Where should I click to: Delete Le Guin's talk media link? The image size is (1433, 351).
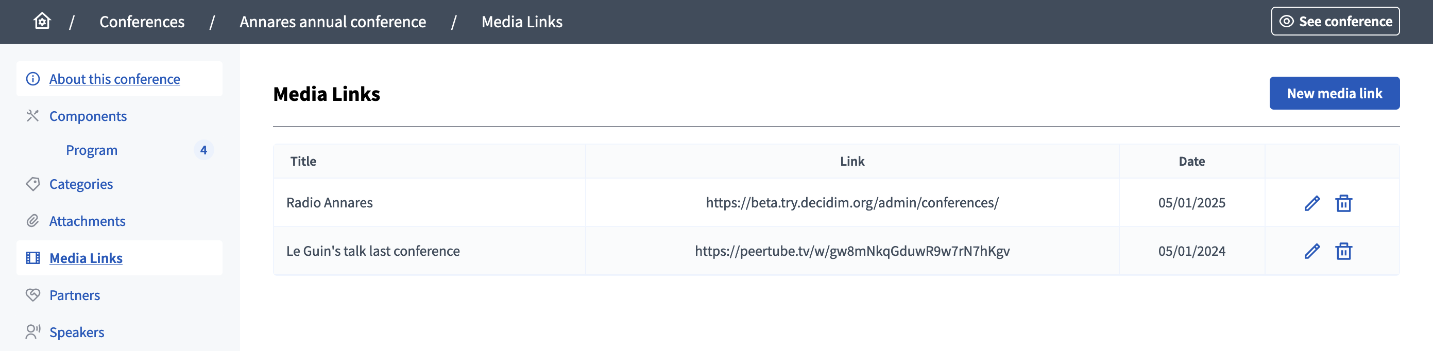1343,252
